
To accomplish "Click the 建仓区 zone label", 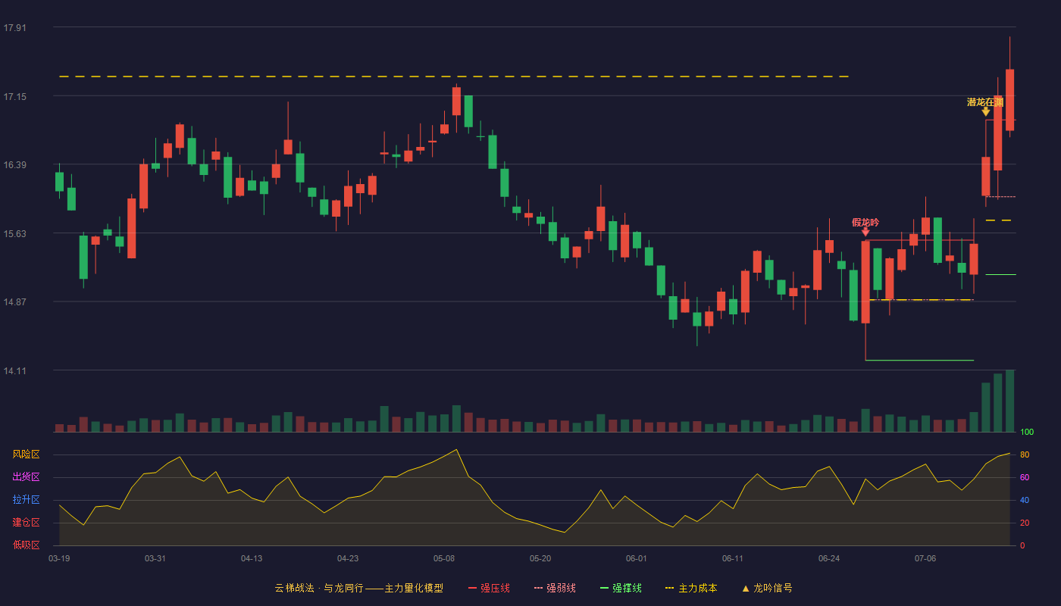I will (x=26, y=523).
